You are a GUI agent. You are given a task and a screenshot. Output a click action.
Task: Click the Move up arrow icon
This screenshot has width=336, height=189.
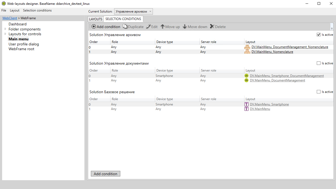click(x=162, y=27)
